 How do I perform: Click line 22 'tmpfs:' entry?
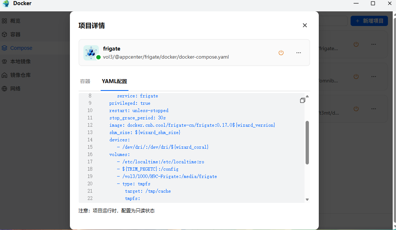click(132, 199)
